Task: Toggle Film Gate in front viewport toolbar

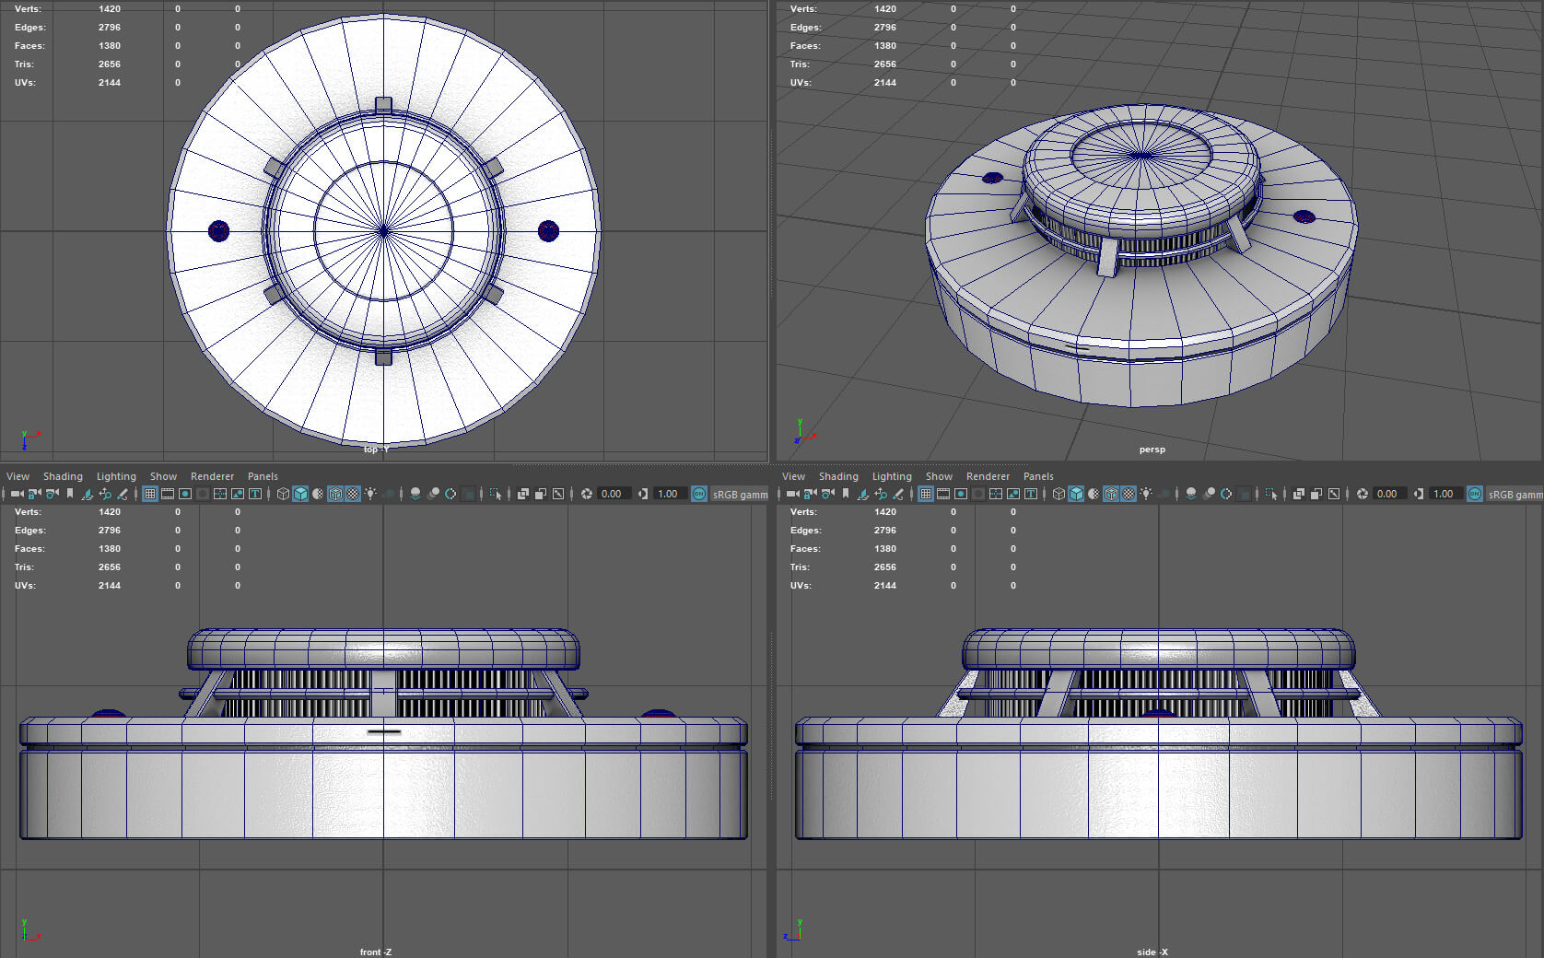Action: point(168,494)
